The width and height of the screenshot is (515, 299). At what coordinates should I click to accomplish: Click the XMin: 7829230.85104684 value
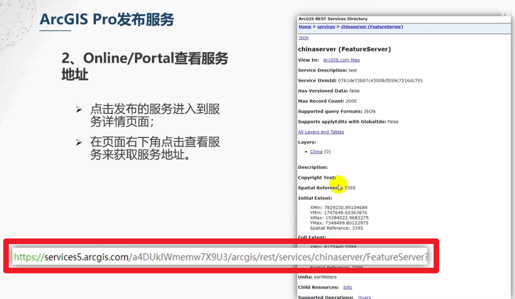[x=339, y=208]
